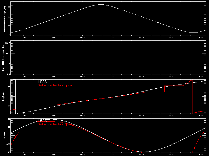Click the 0.1 tick label on Noon angle axis
The height and width of the screenshot is (156, 209).
pos(9,74)
